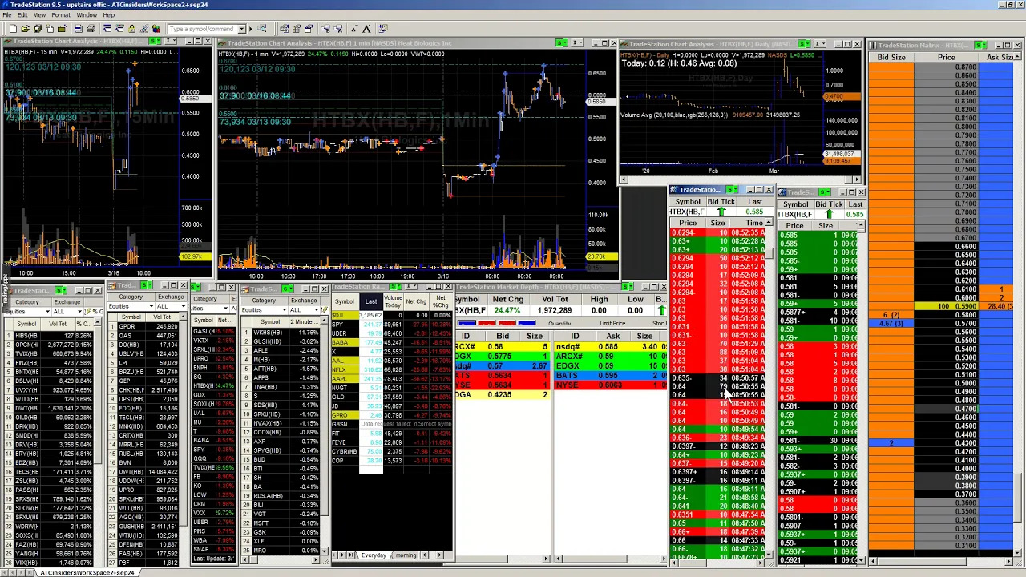Screen dimensions: 1026x577
Task: Click the symbol lookup magnifier icon
Action: pos(261,29)
